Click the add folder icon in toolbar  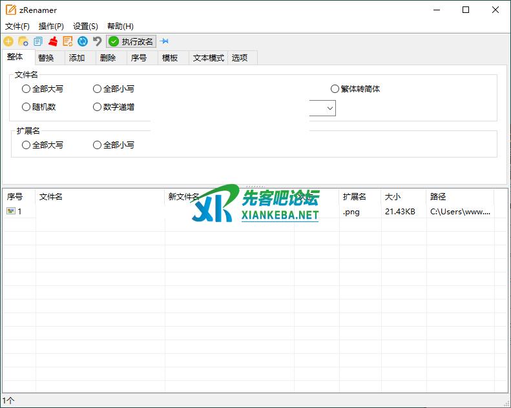click(x=23, y=41)
